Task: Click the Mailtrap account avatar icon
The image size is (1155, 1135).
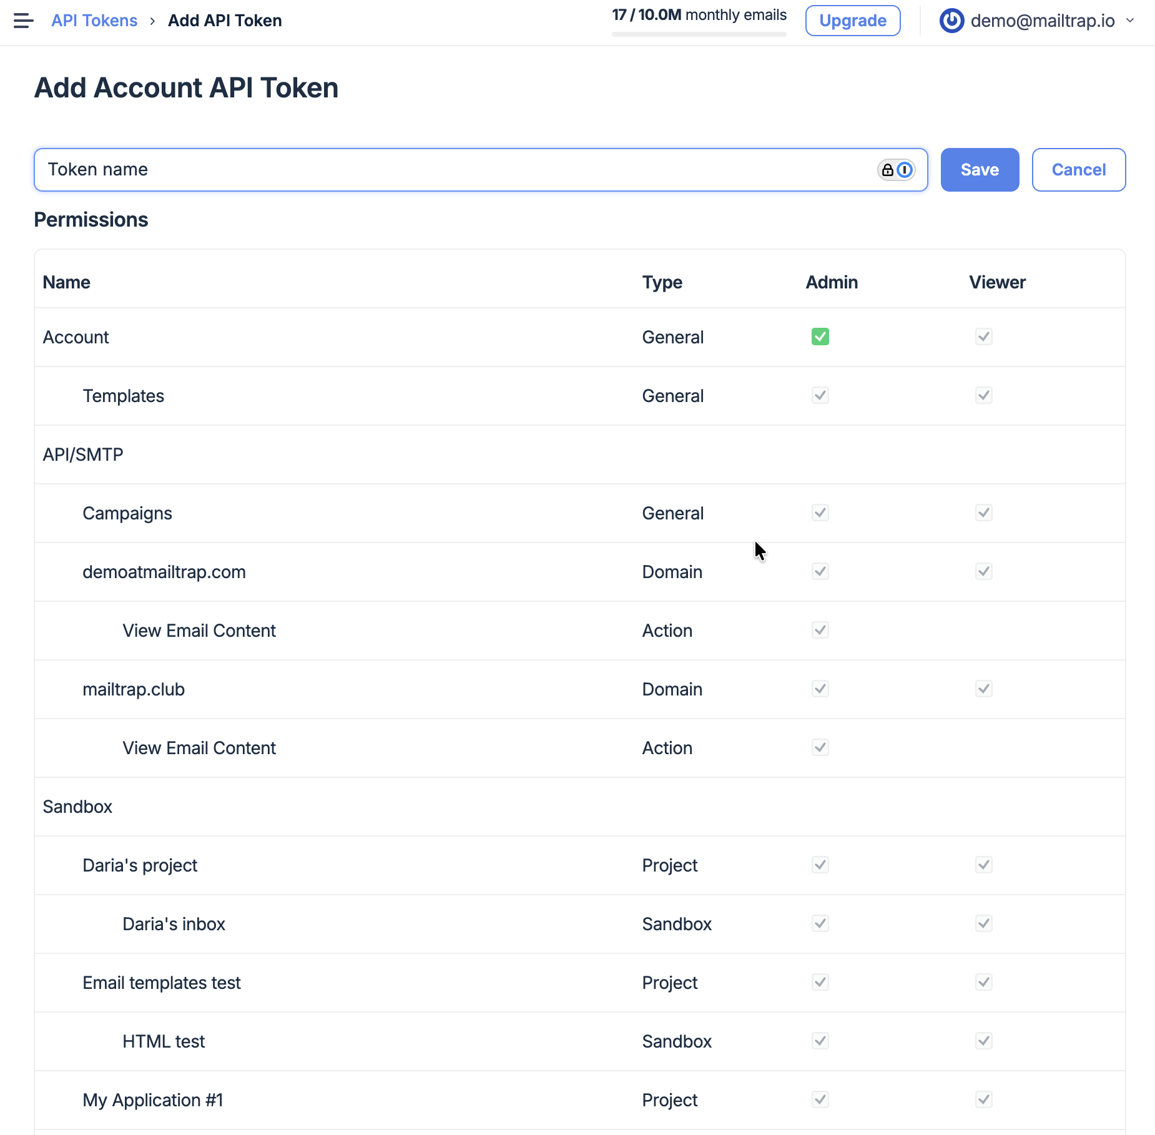Action: point(951,21)
